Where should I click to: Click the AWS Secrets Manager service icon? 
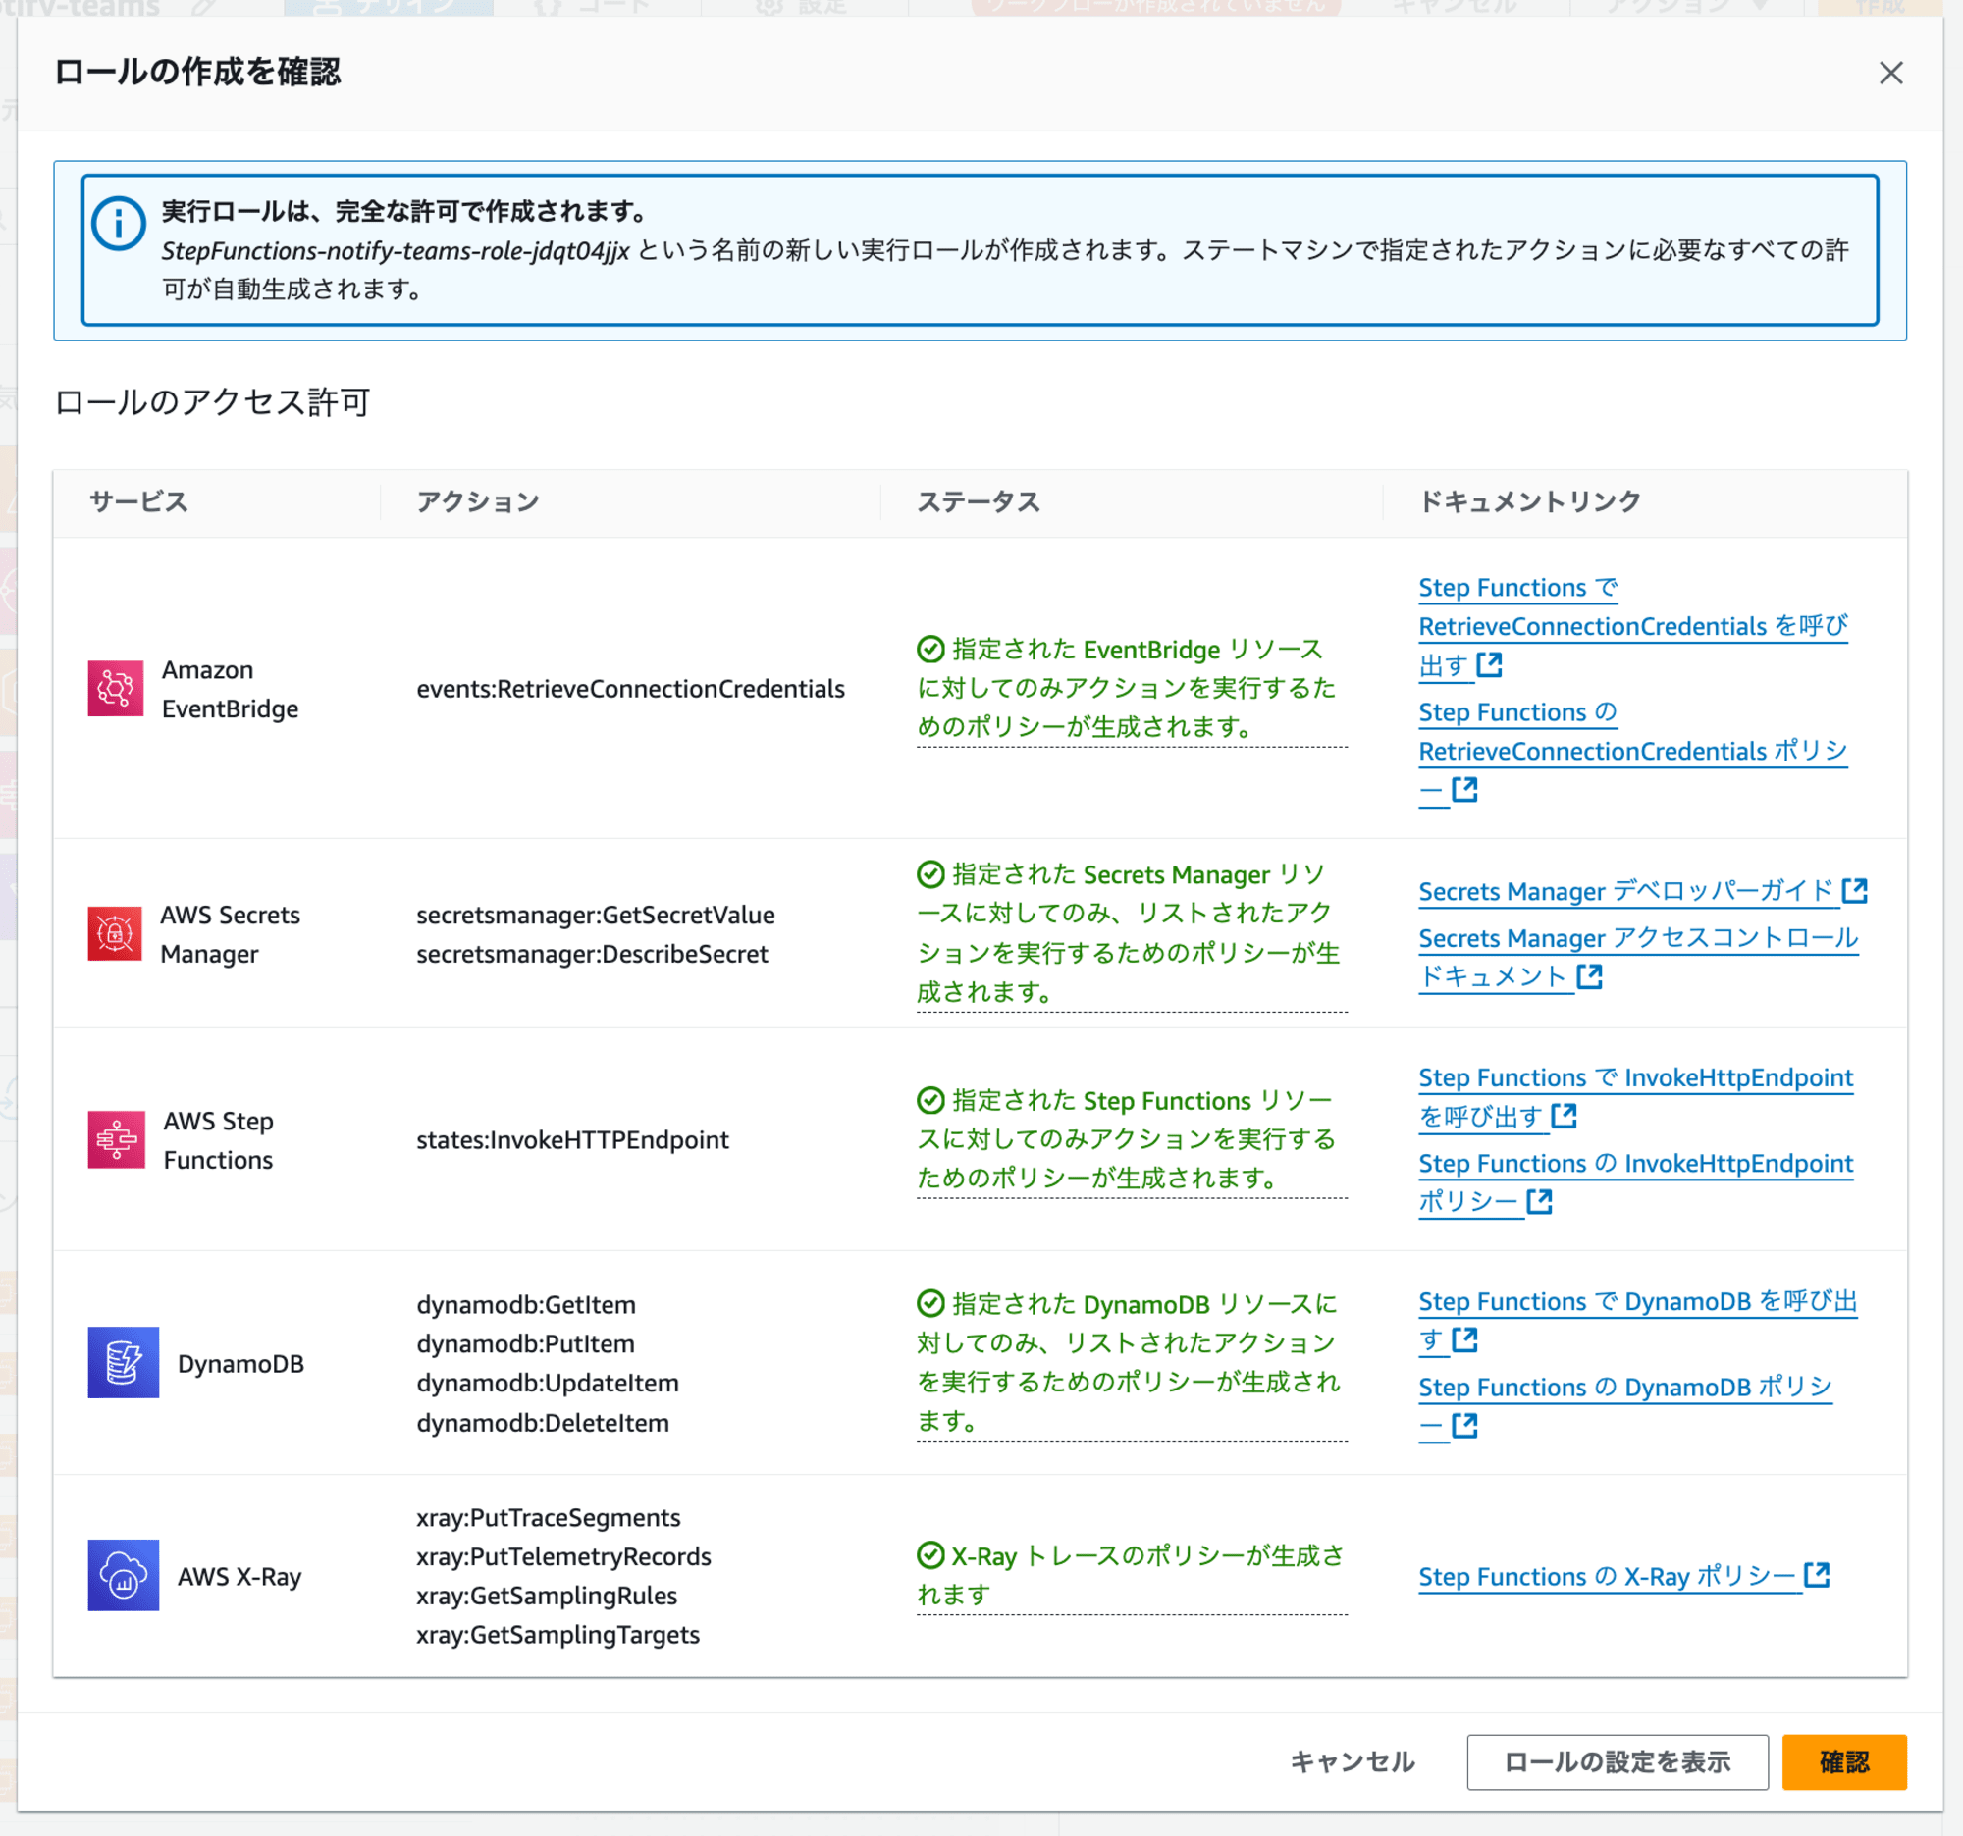tap(115, 933)
